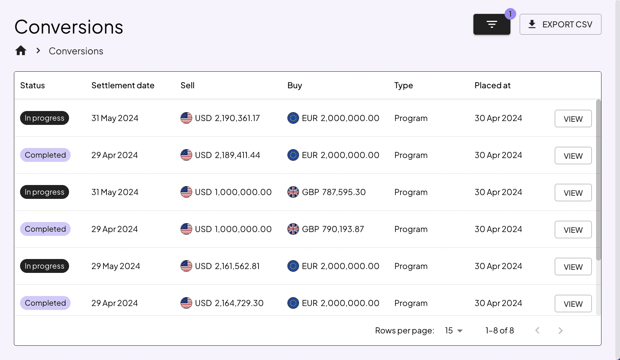The height and width of the screenshot is (360, 620).
Task: Export conversions as CSV
Action: (560, 24)
